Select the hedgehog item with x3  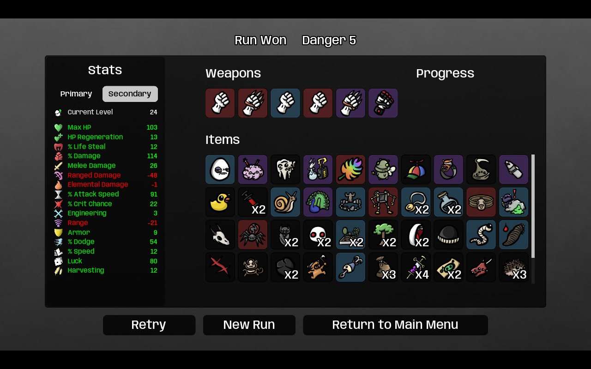pos(513,267)
